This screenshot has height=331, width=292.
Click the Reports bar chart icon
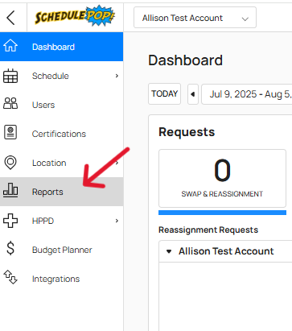[x=10, y=190]
